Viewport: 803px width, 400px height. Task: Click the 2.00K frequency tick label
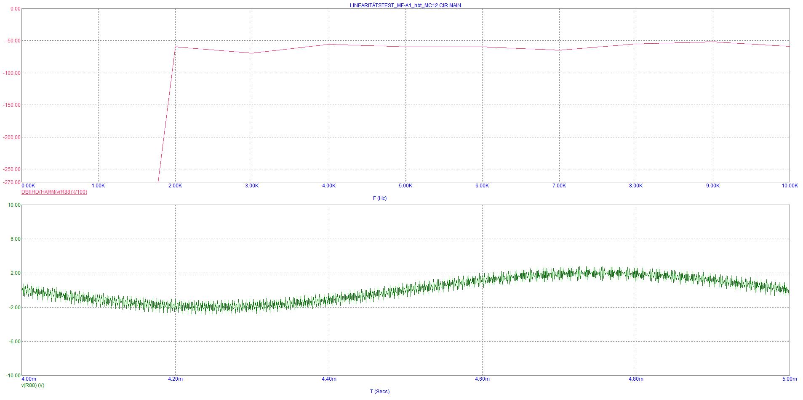tap(175, 186)
